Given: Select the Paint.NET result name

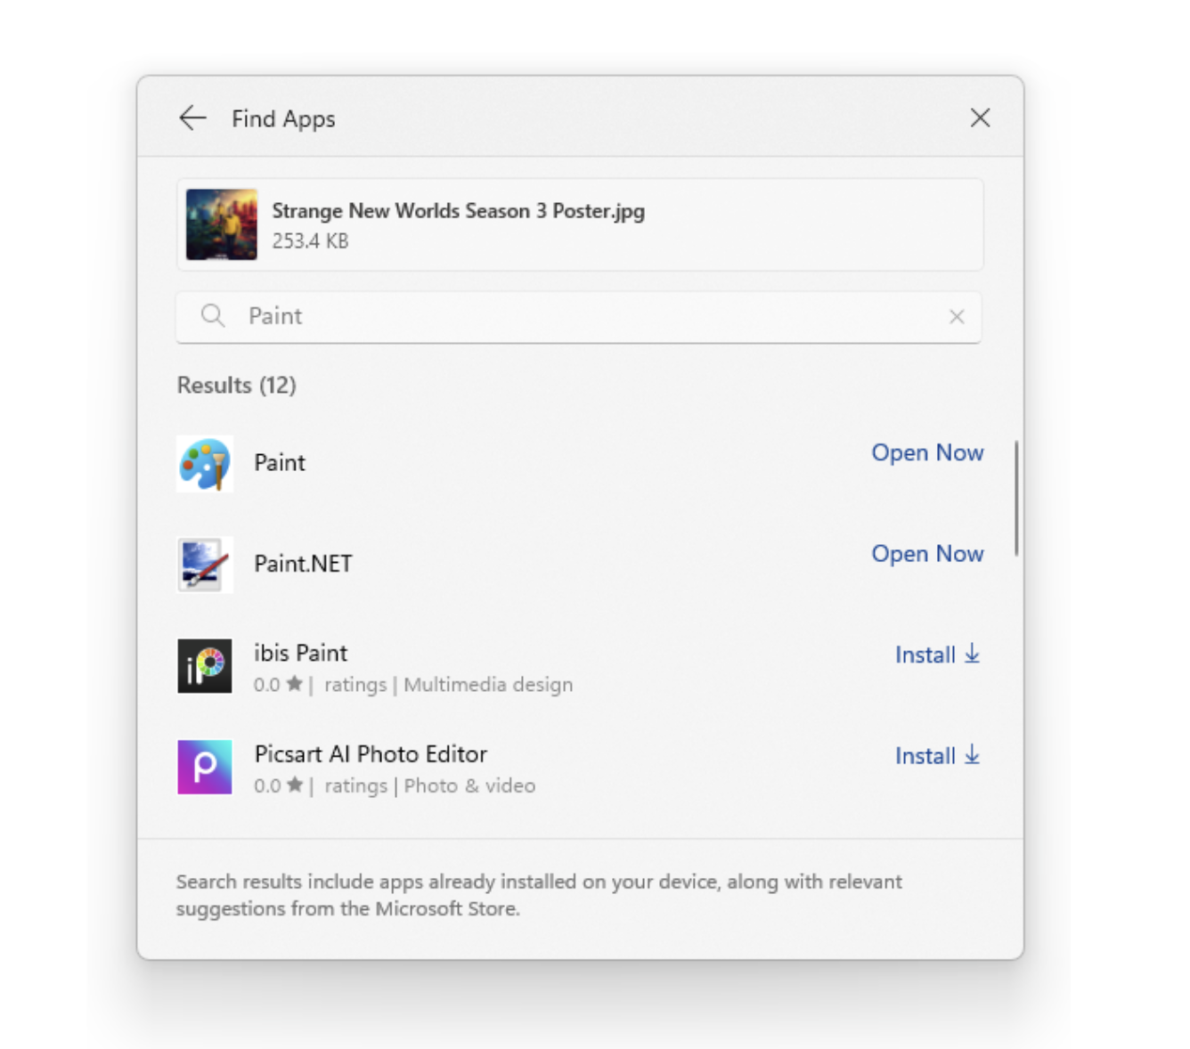Looking at the screenshot, I should tap(303, 564).
